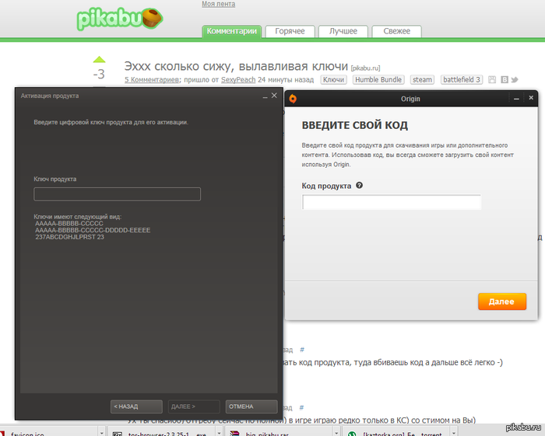Switch to the Лучшее tab
The height and width of the screenshot is (436, 545).
(x=343, y=31)
